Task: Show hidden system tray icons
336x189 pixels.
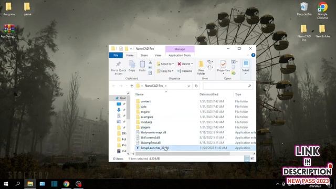Action: [x=278, y=184]
